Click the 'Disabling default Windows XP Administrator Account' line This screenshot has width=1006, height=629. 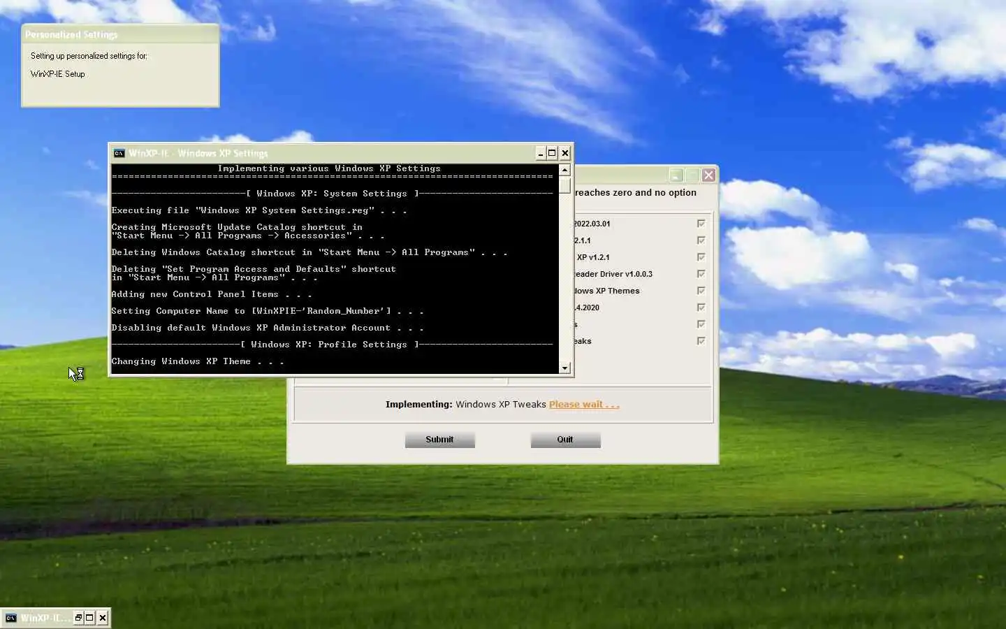268,328
